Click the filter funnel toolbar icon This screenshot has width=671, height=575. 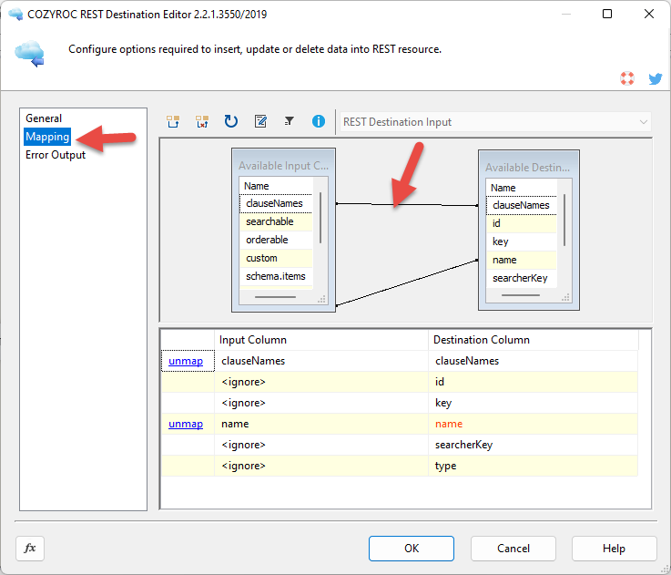290,122
